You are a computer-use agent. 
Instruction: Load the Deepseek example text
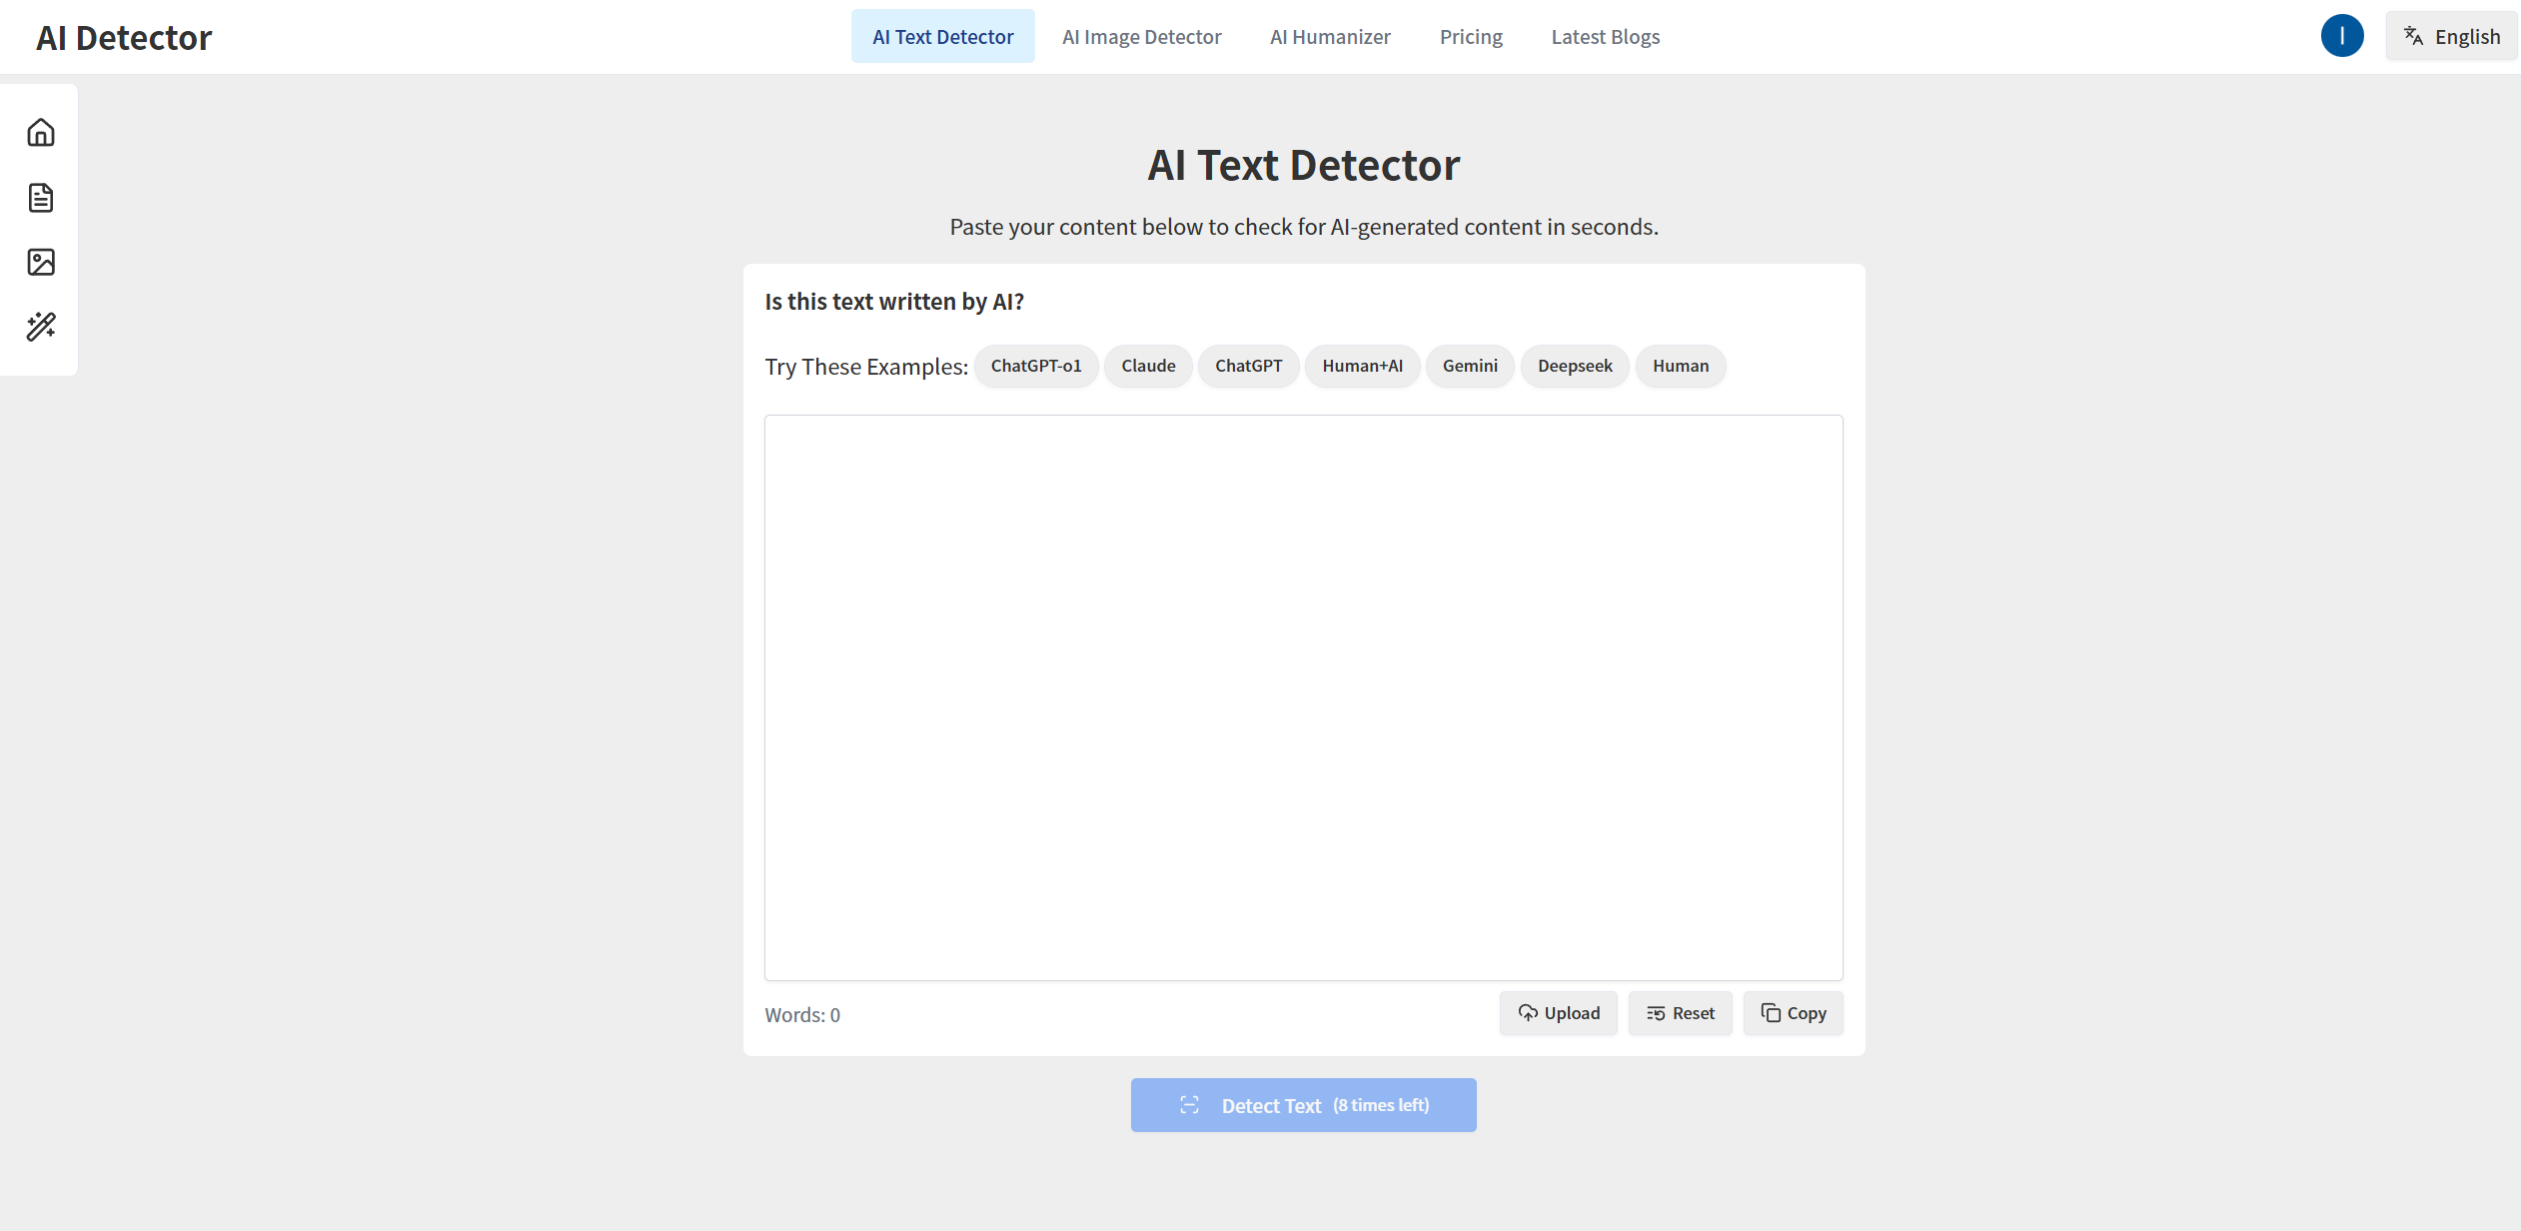pyautogui.click(x=1575, y=366)
